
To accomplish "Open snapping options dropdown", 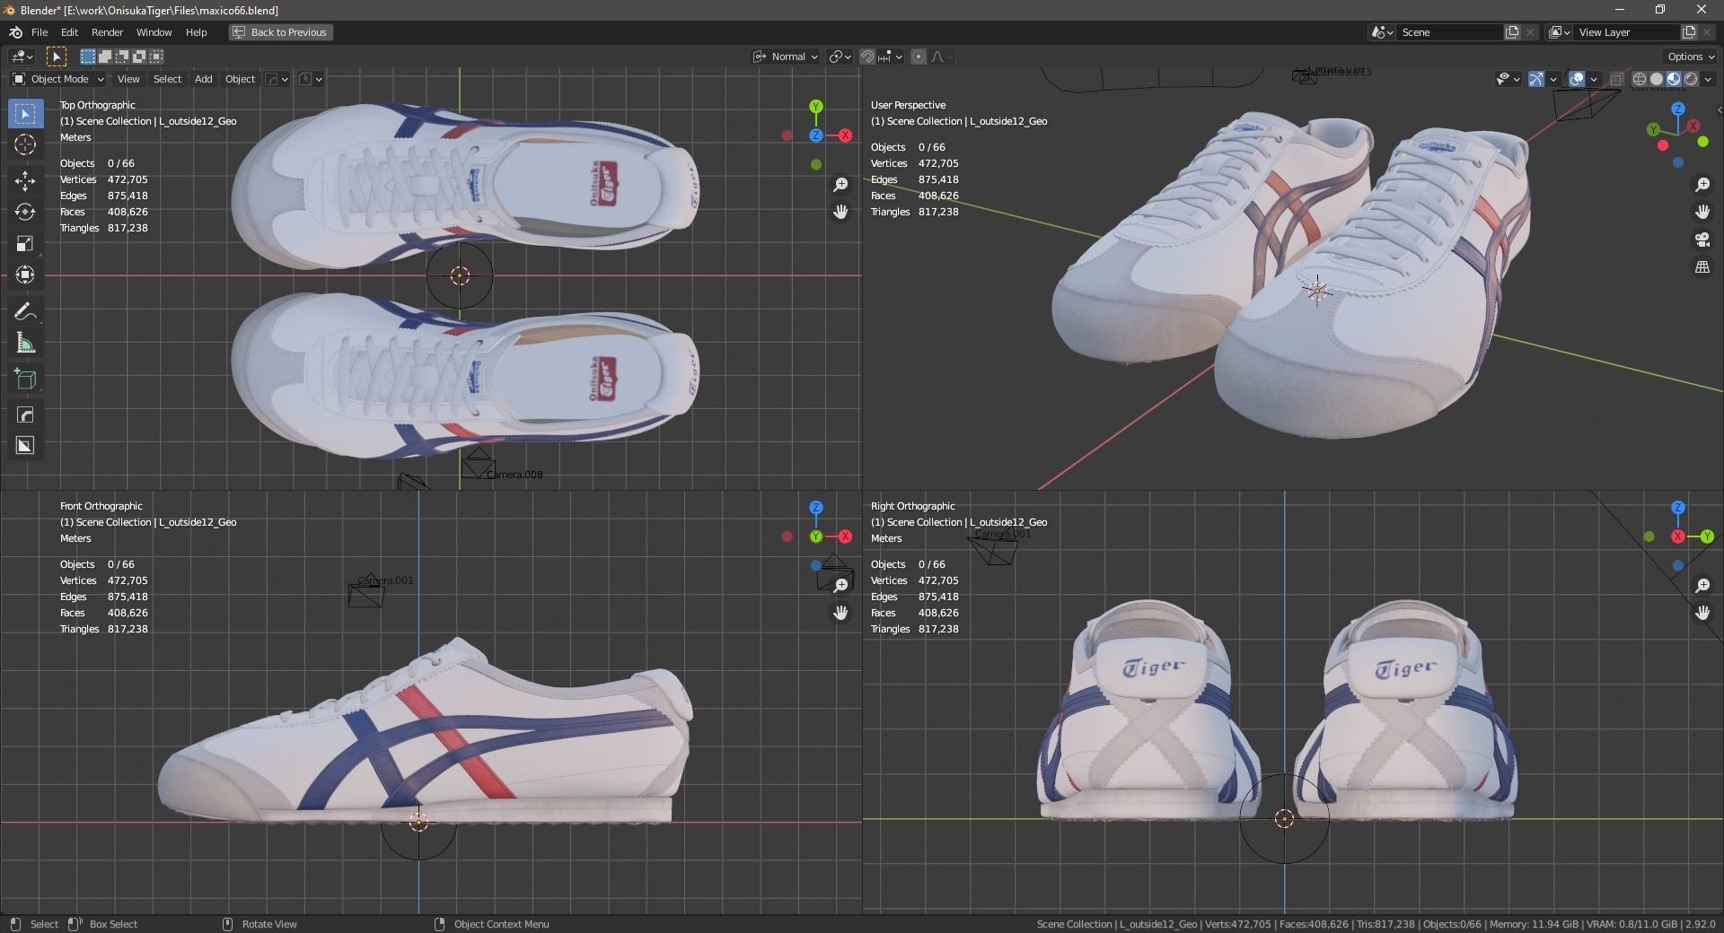I will (892, 57).
